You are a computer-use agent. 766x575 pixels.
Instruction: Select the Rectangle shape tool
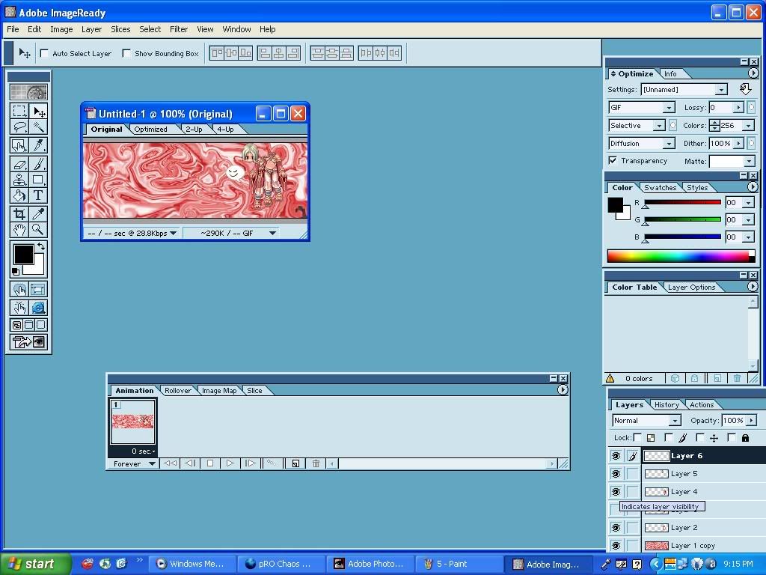[38, 180]
